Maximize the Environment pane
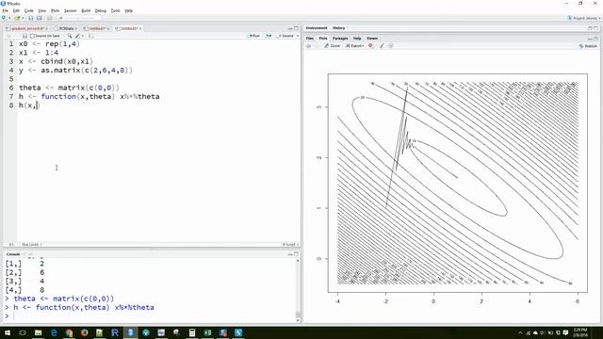Viewport: 603px width, 339px height. (595, 28)
